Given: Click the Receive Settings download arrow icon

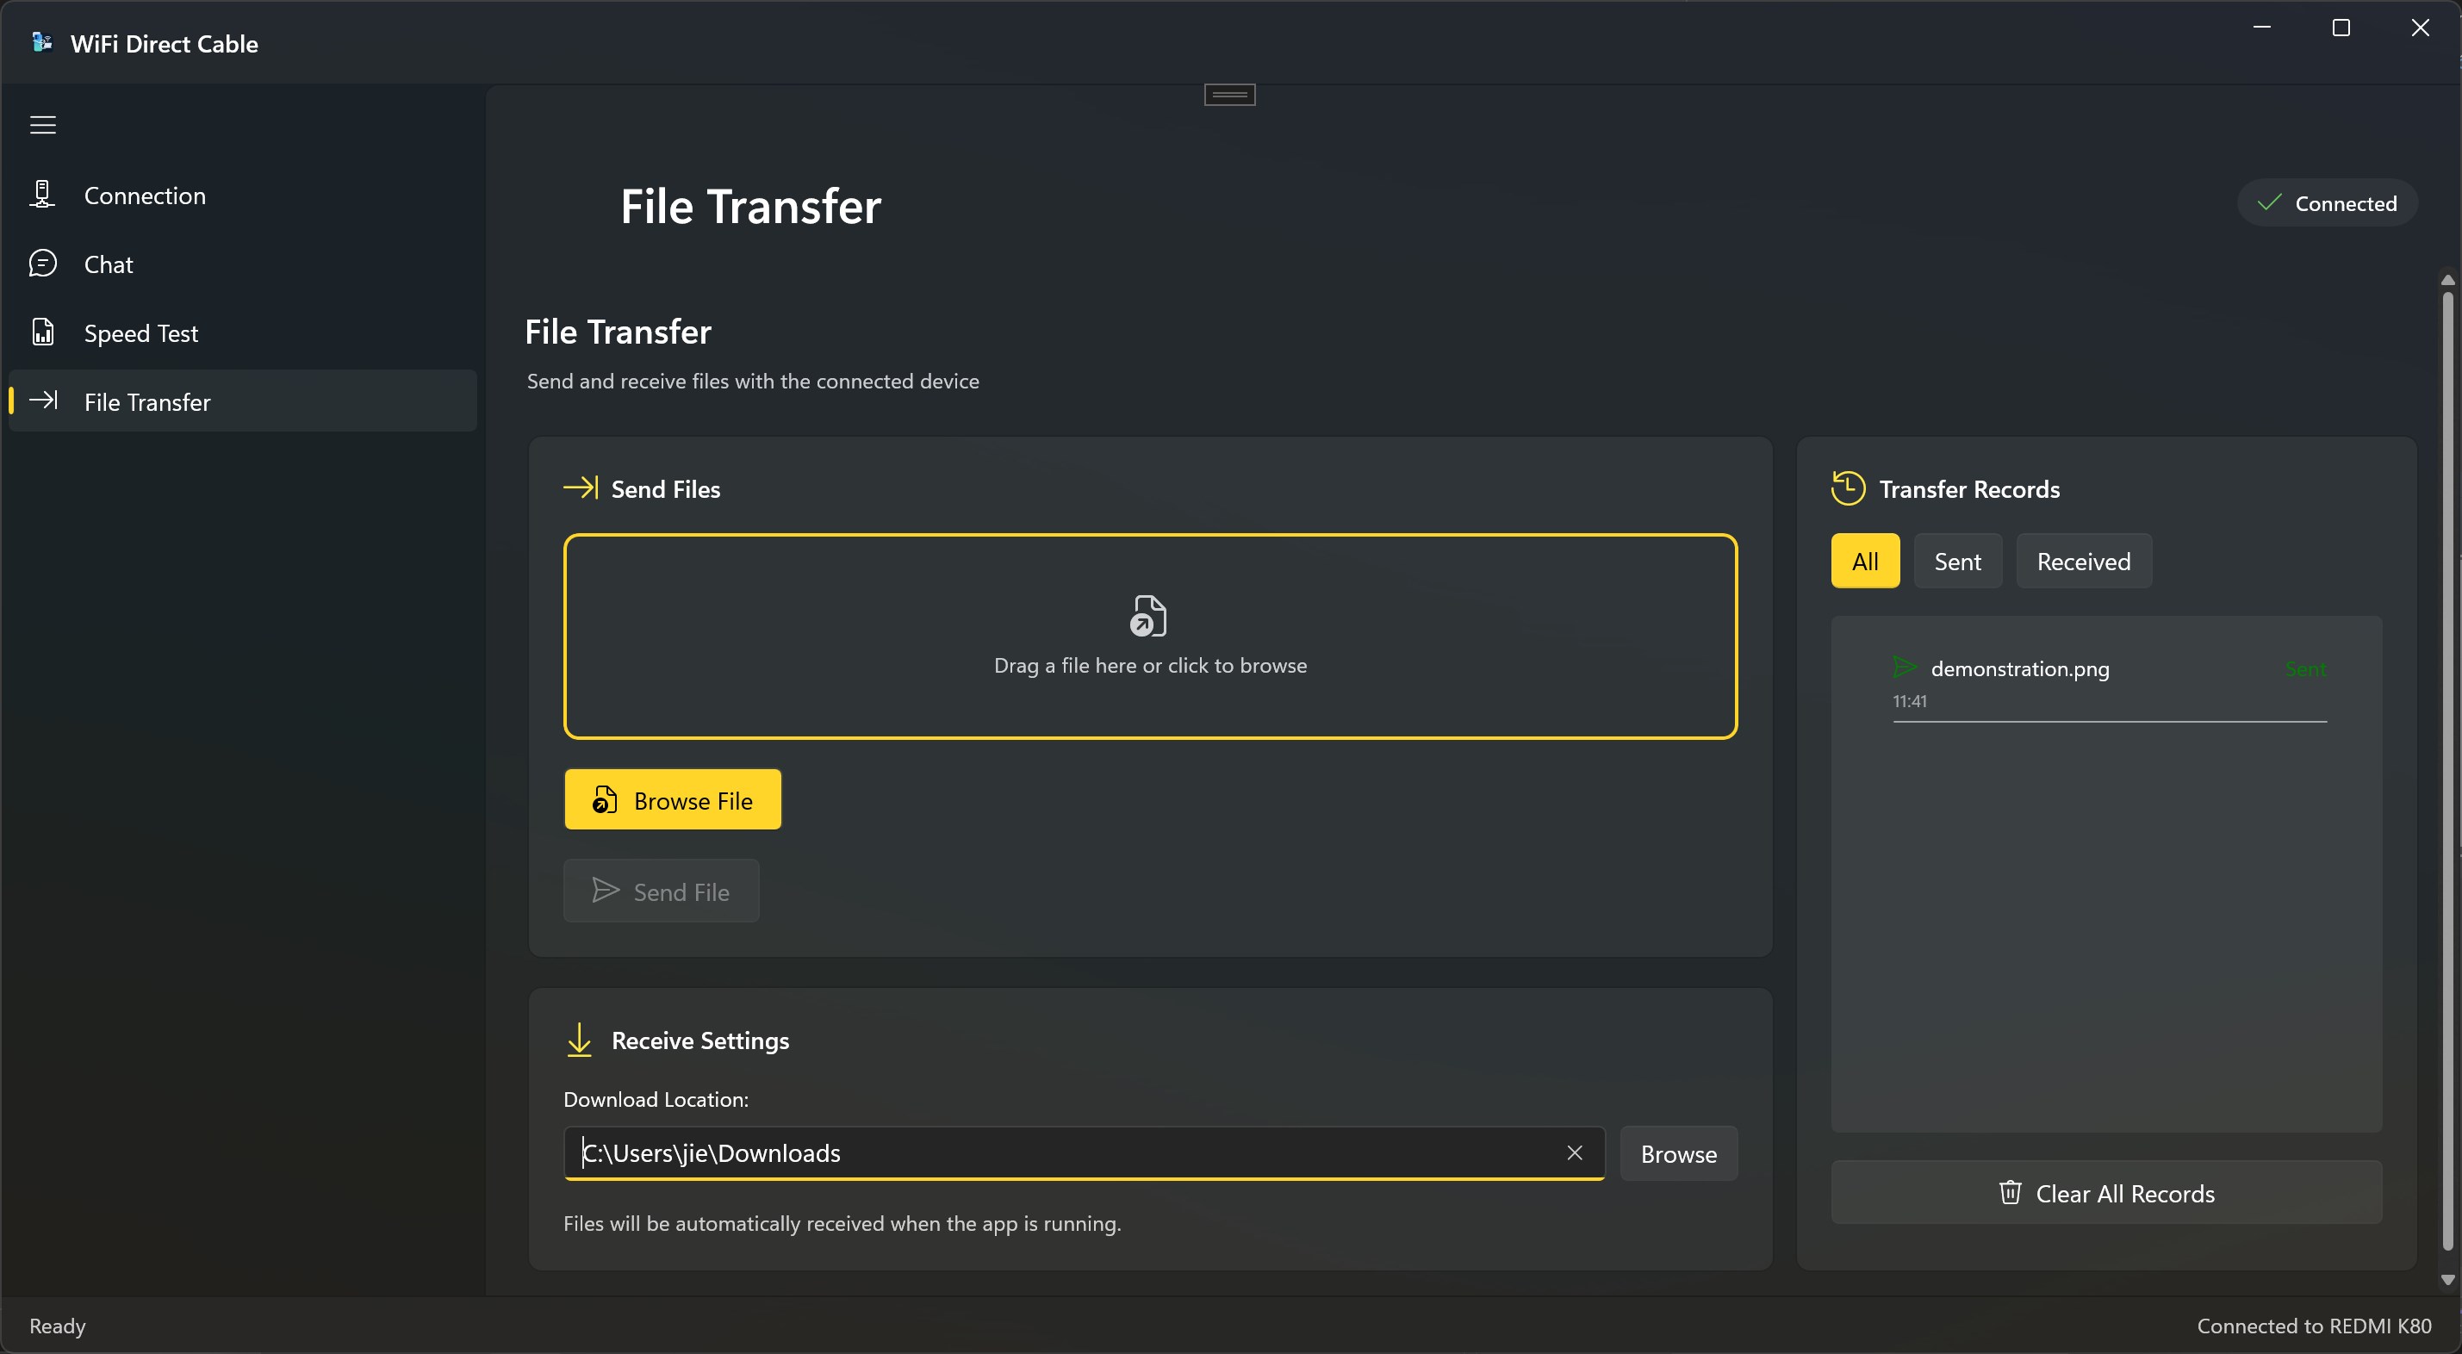Looking at the screenshot, I should 579,1040.
